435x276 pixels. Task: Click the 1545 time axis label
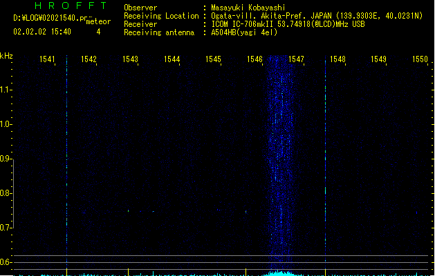coord(213,59)
